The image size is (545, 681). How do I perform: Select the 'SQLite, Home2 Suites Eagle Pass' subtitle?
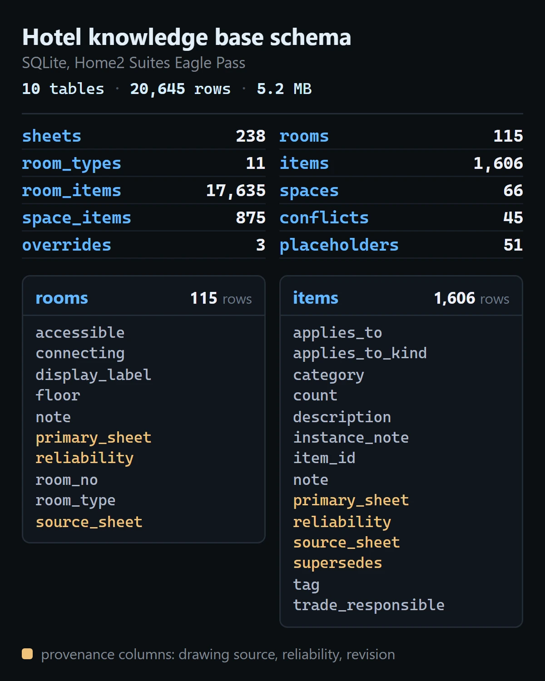pyautogui.click(x=134, y=63)
